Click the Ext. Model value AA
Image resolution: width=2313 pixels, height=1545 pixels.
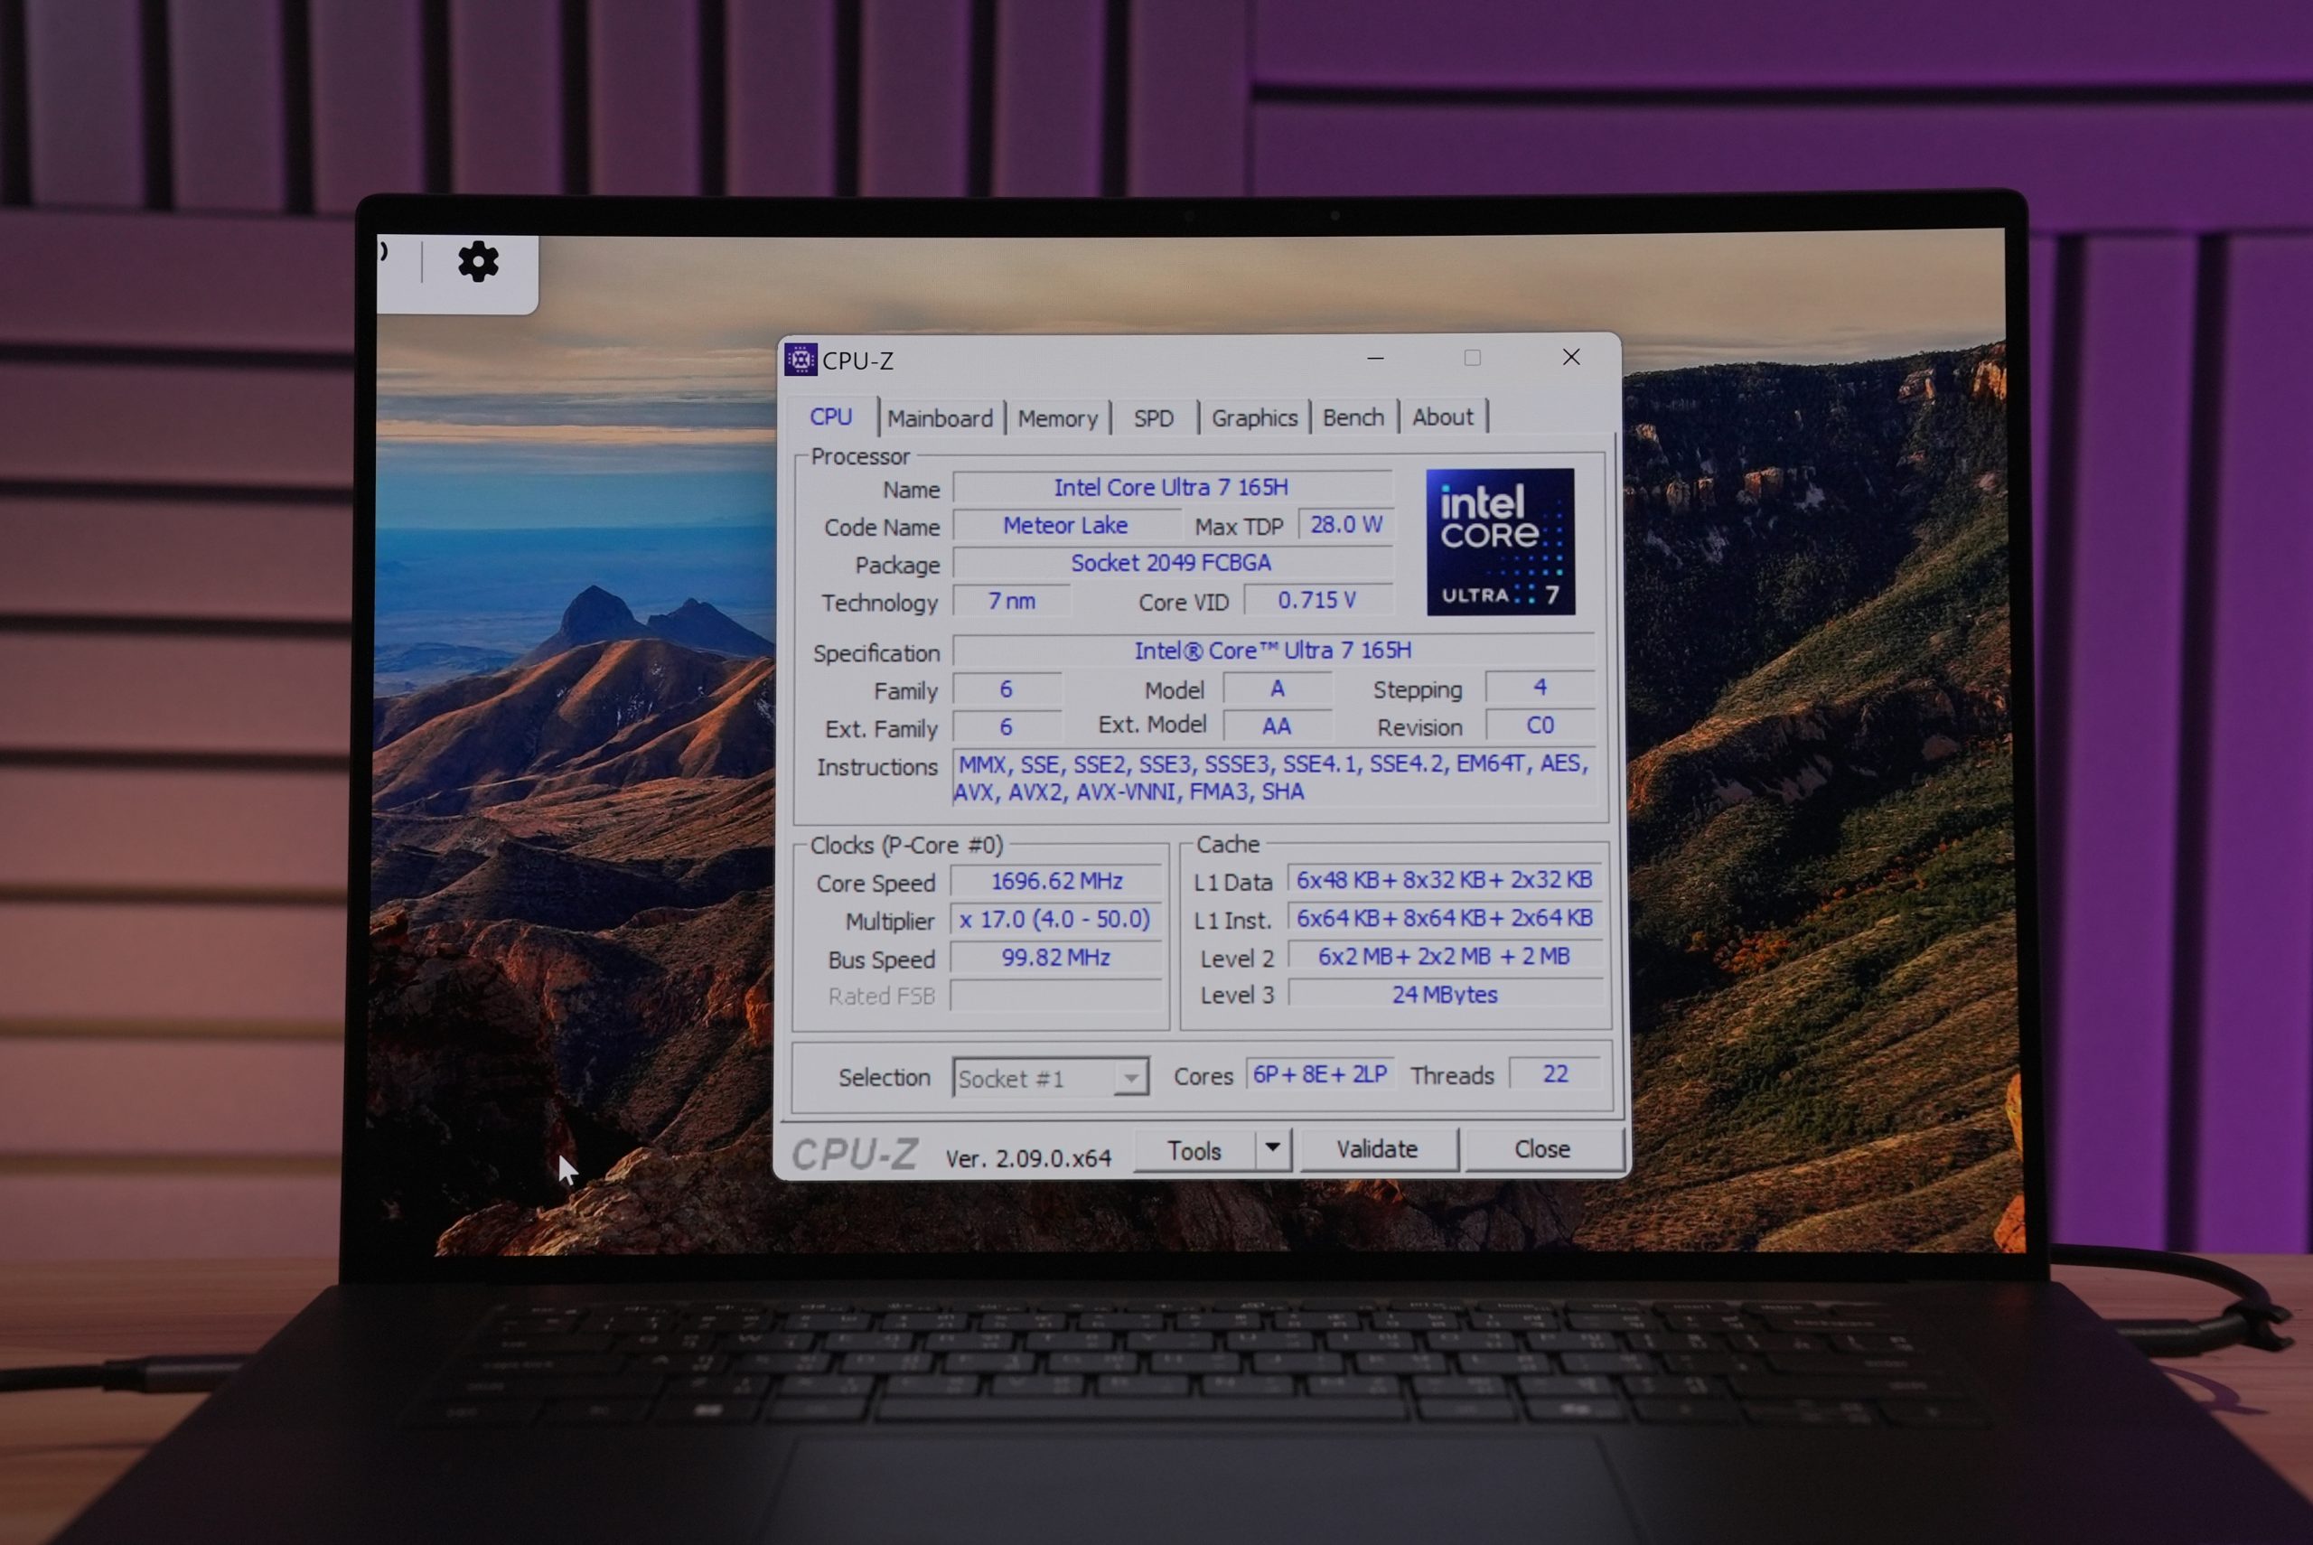pyautogui.click(x=1278, y=726)
